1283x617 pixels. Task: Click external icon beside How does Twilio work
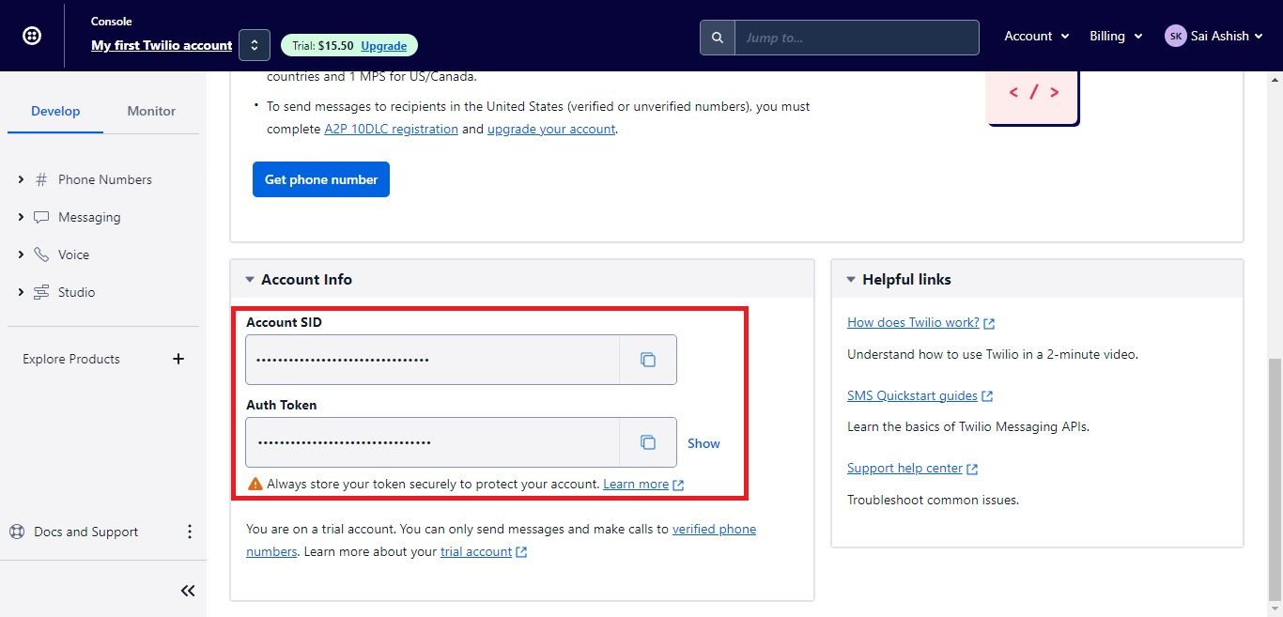989,323
